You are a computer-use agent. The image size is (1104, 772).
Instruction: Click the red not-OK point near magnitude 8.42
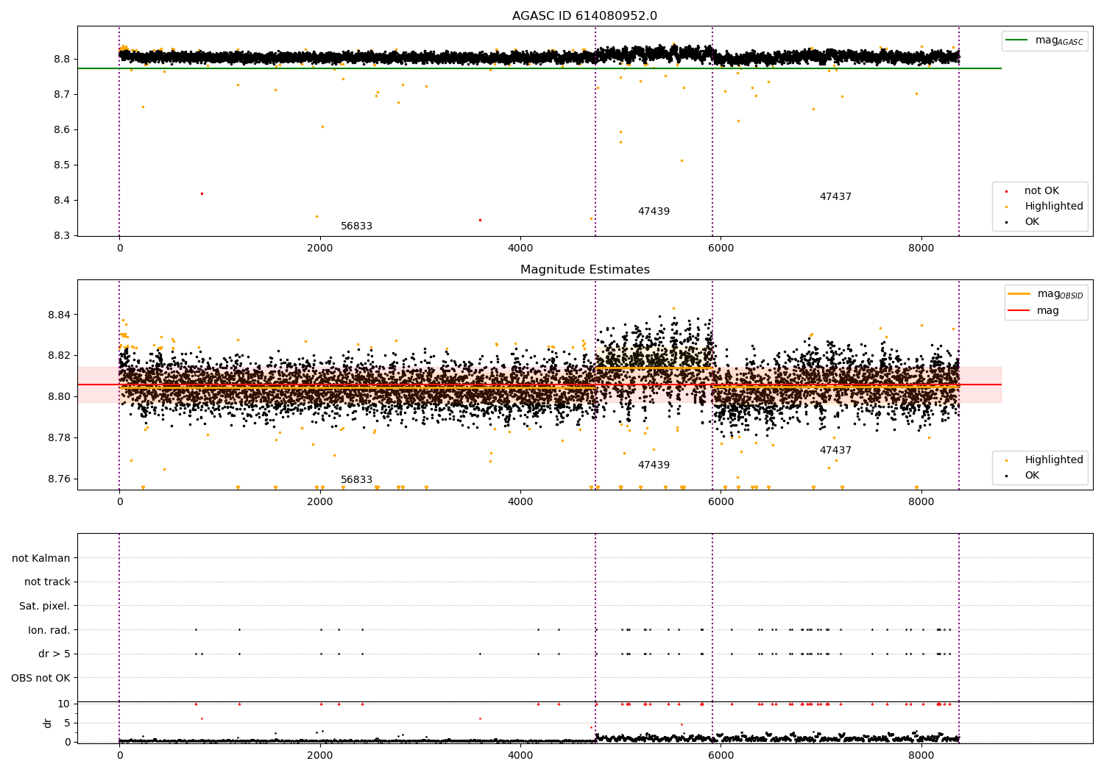tap(202, 193)
